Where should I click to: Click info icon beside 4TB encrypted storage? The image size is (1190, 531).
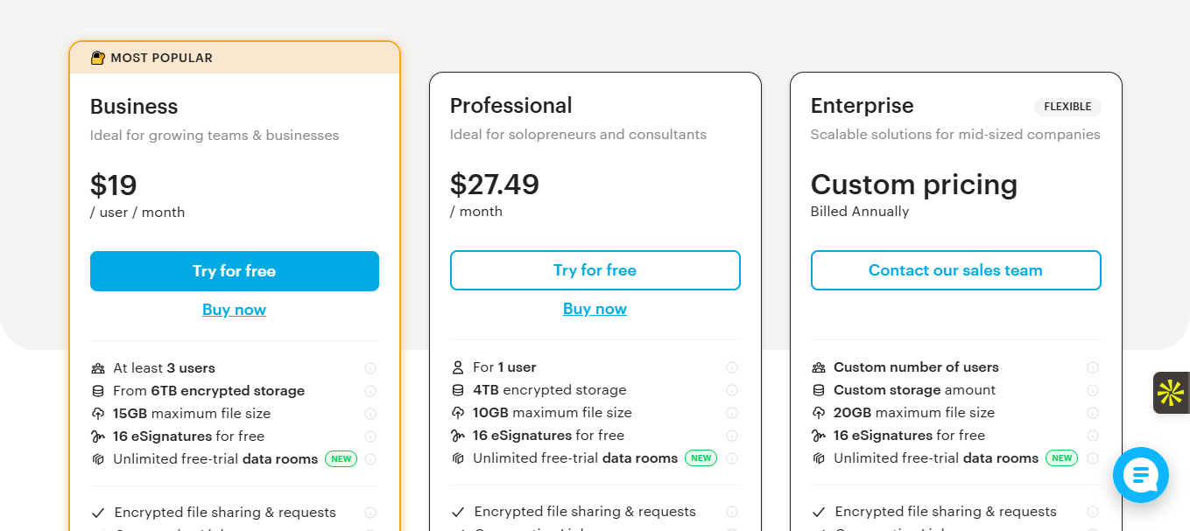(x=732, y=390)
